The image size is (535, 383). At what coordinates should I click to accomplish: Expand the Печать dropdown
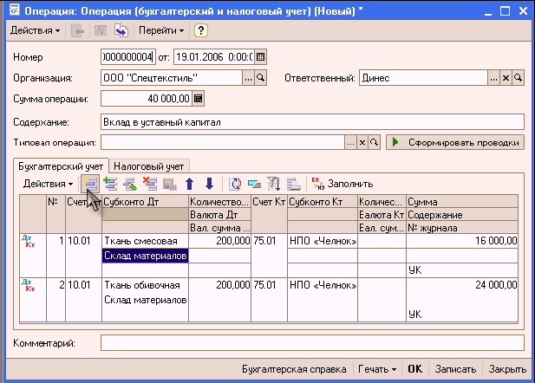(x=381, y=368)
